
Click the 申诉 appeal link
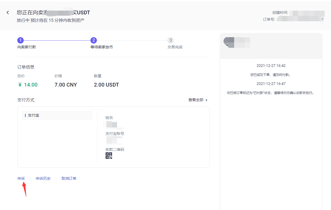click(21, 178)
